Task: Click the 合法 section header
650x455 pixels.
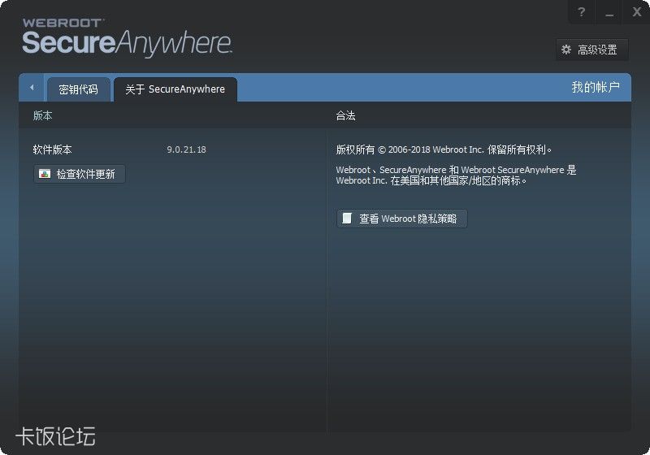Action: click(346, 115)
